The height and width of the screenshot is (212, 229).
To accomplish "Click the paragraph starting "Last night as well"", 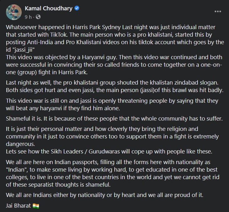I will [113, 86].
